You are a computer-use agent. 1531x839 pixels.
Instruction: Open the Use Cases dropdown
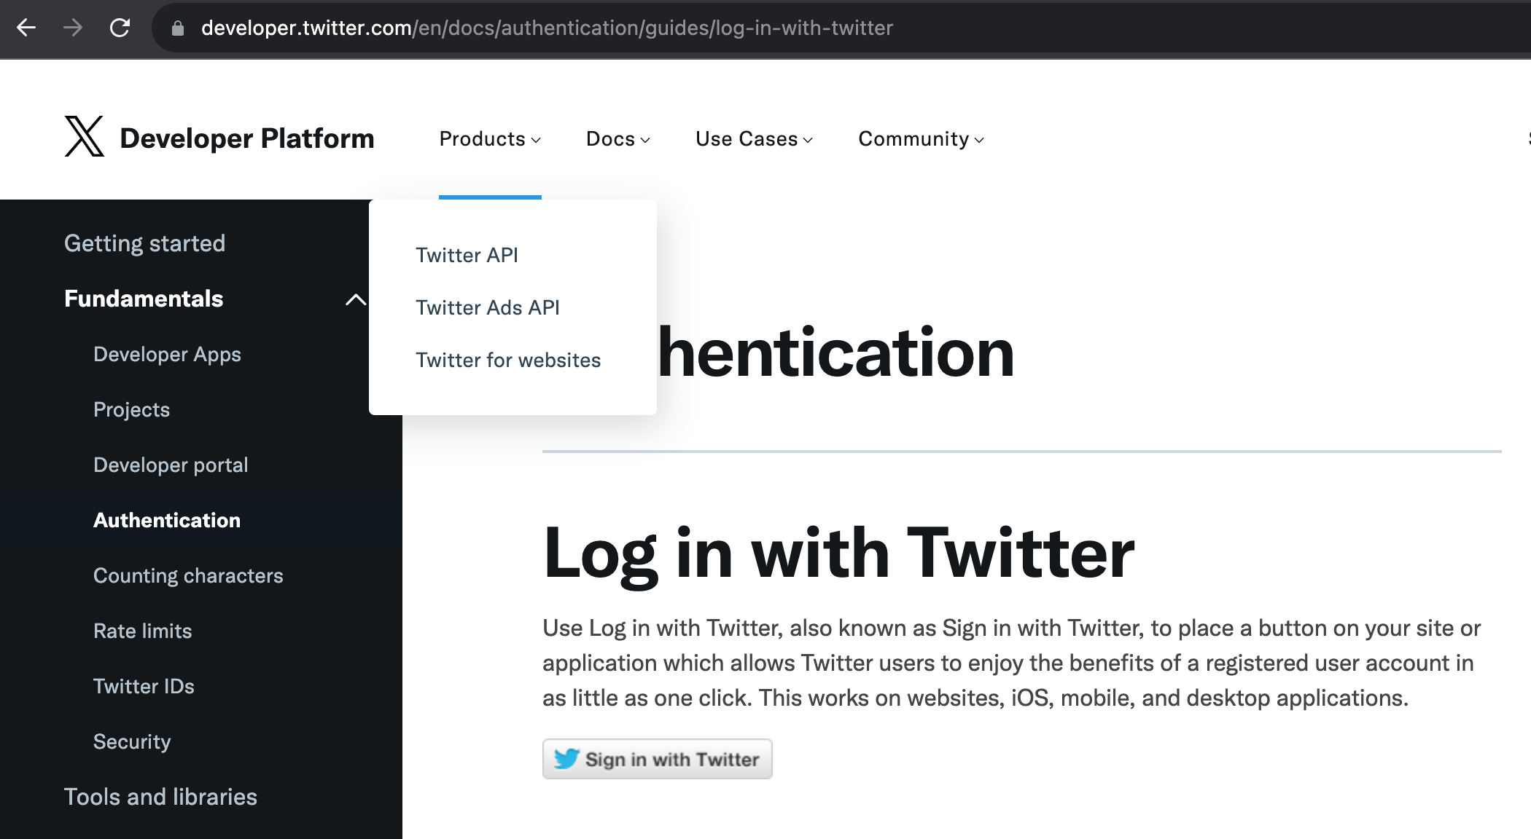click(x=754, y=139)
